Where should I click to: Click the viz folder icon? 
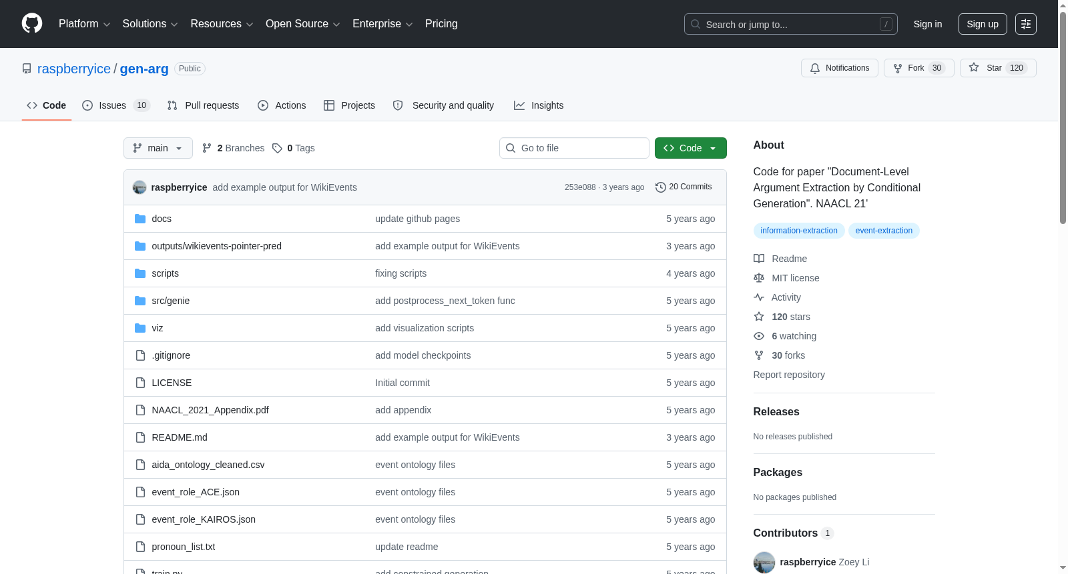(140, 328)
